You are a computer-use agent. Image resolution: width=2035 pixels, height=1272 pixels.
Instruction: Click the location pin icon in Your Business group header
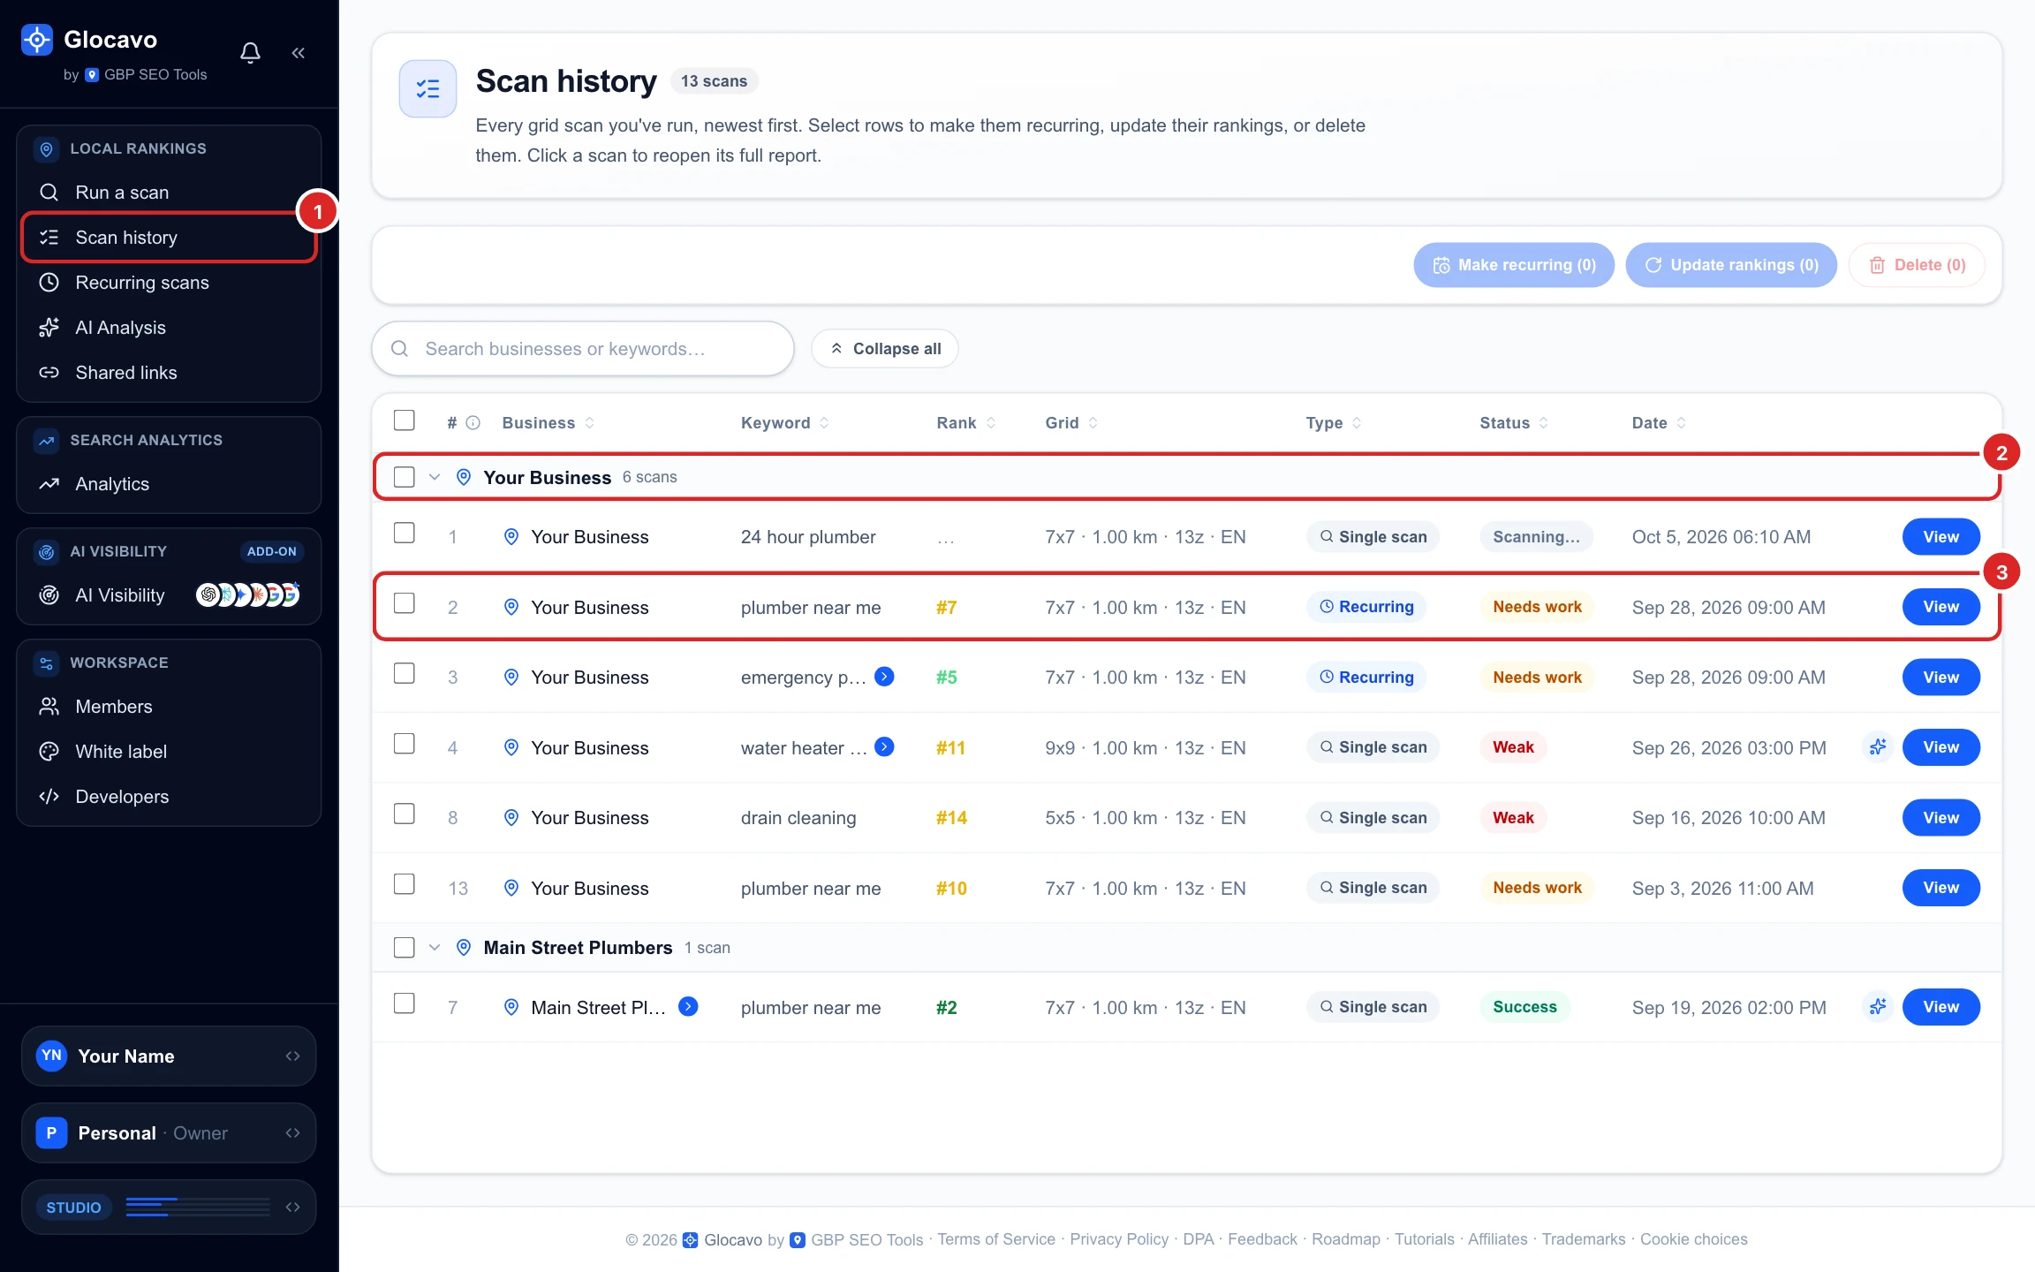pyautogui.click(x=464, y=477)
